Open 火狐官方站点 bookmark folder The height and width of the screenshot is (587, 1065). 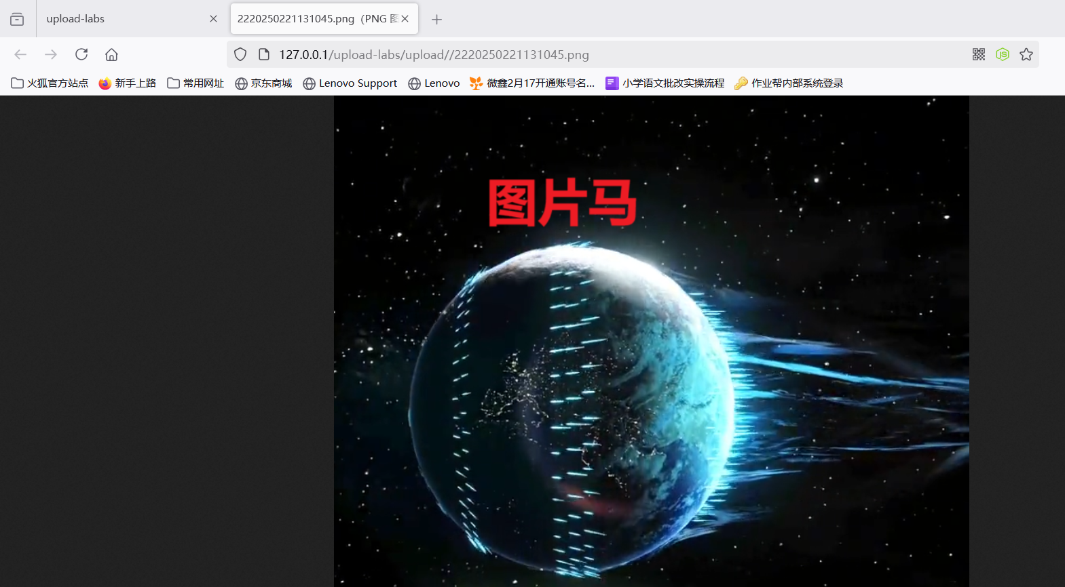point(50,83)
